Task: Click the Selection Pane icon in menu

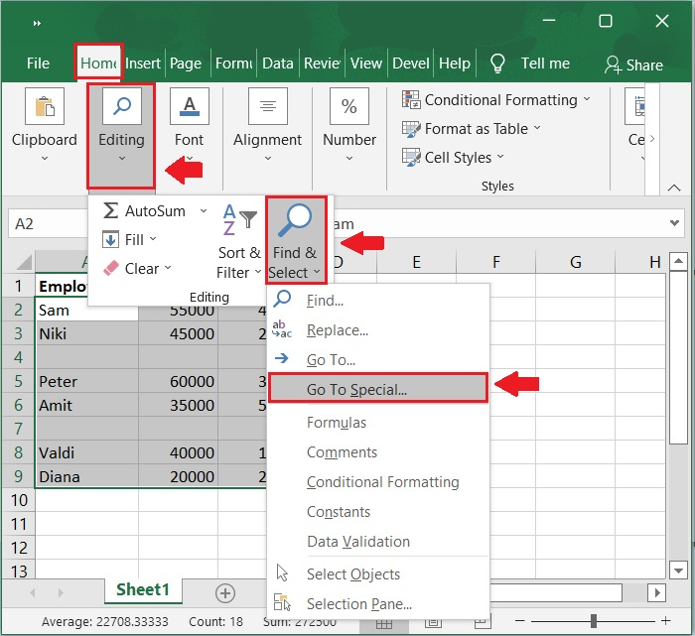Action: pos(283,603)
